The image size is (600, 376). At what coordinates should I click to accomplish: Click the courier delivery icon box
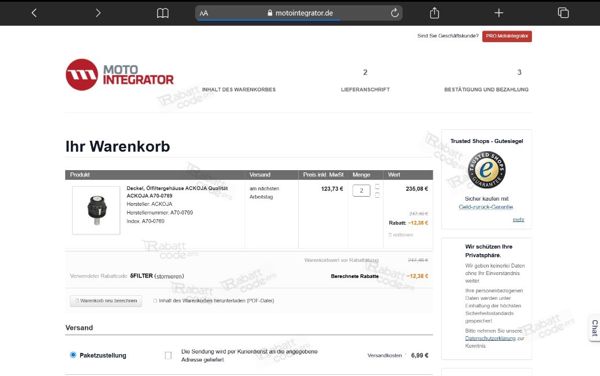pyautogui.click(x=168, y=355)
